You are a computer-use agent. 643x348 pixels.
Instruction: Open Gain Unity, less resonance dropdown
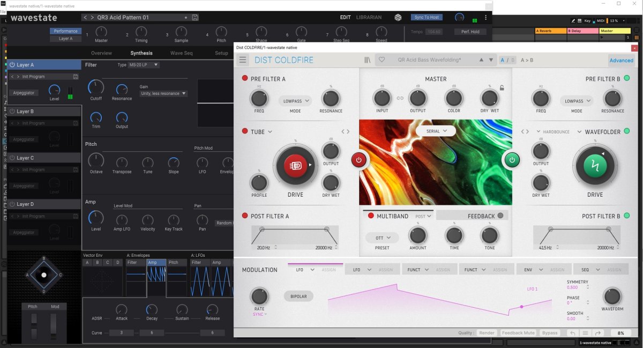point(163,93)
